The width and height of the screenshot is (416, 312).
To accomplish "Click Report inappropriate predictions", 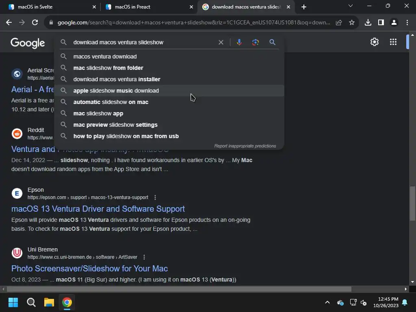I will coord(245,146).
